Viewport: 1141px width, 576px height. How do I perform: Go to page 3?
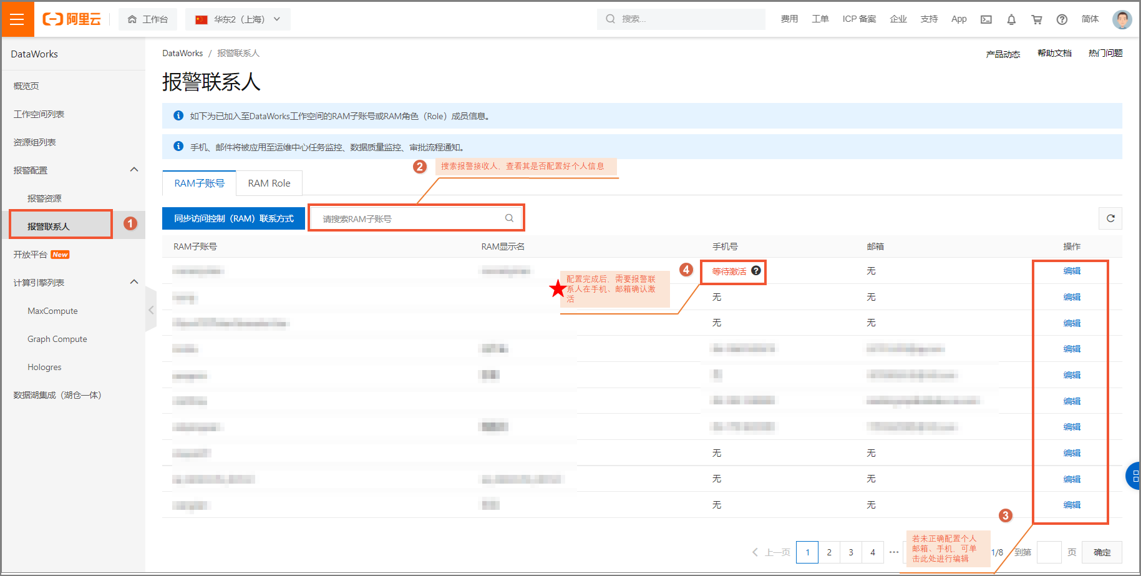(851, 552)
